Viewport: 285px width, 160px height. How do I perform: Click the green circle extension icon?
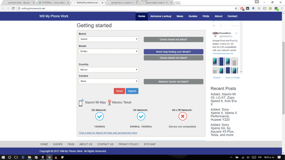270,8
